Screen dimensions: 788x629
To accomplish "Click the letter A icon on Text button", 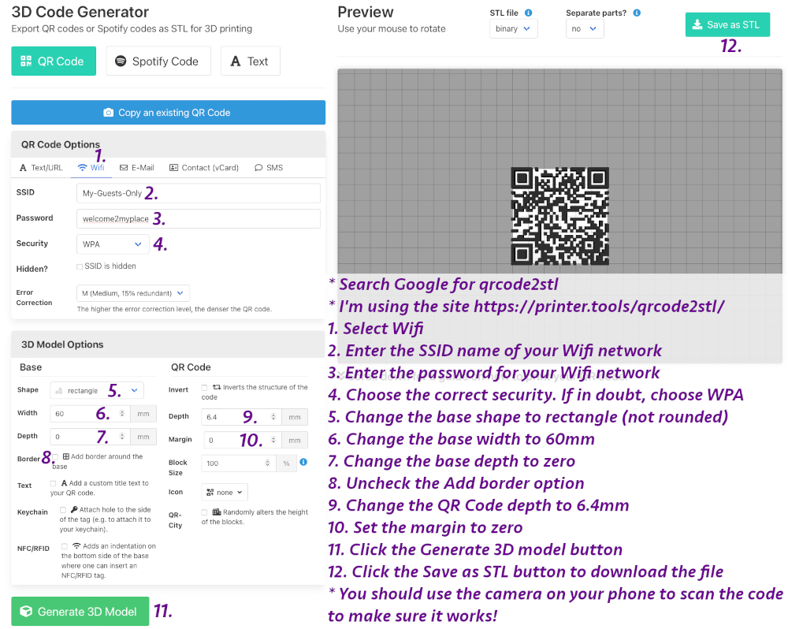I will (235, 61).
